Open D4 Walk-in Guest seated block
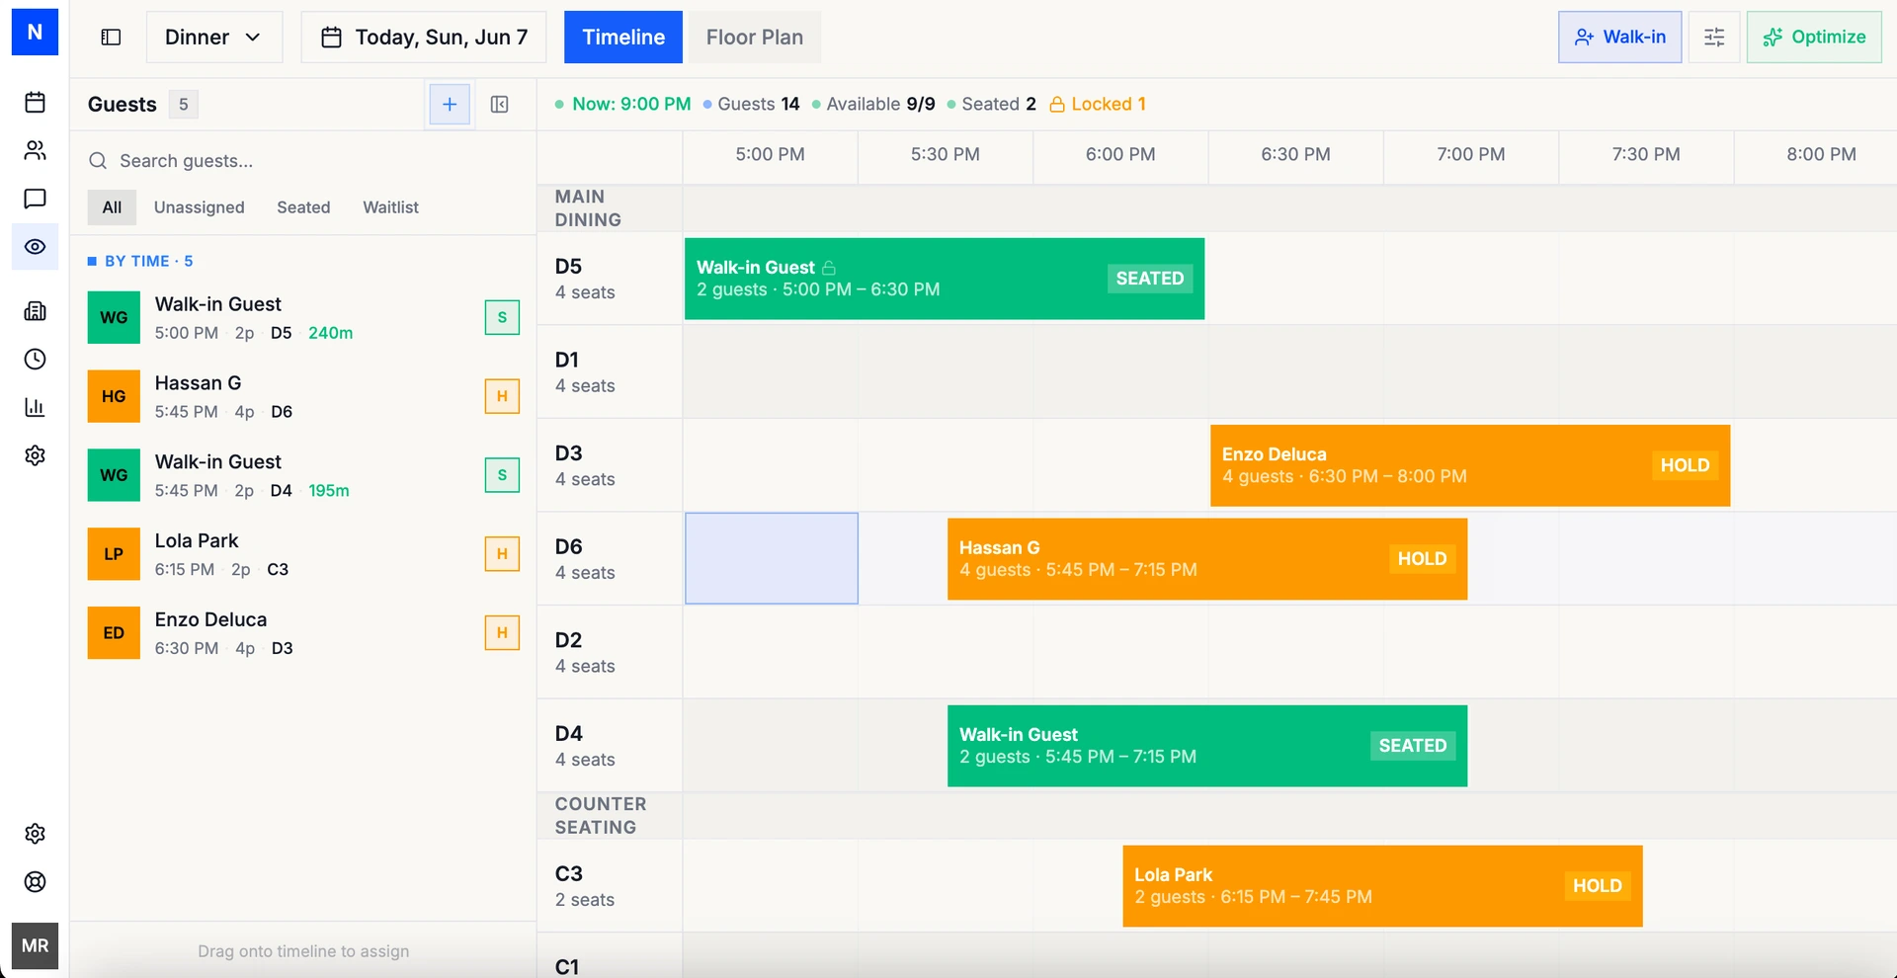Image resolution: width=1897 pixels, height=978 pixels. coord(1207,746)
